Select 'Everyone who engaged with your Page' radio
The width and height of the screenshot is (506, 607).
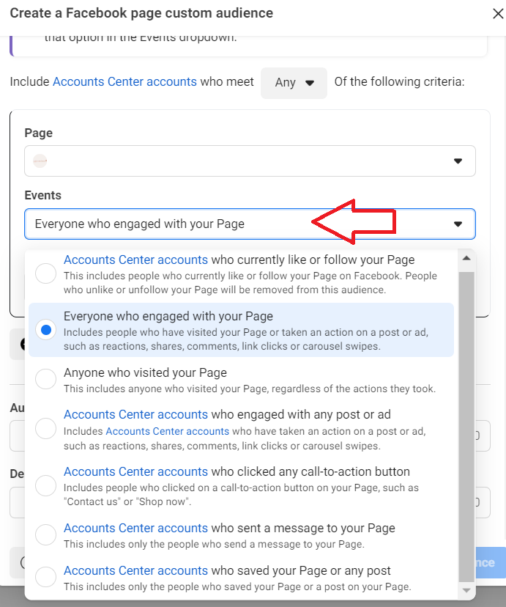tap(45, 330)
